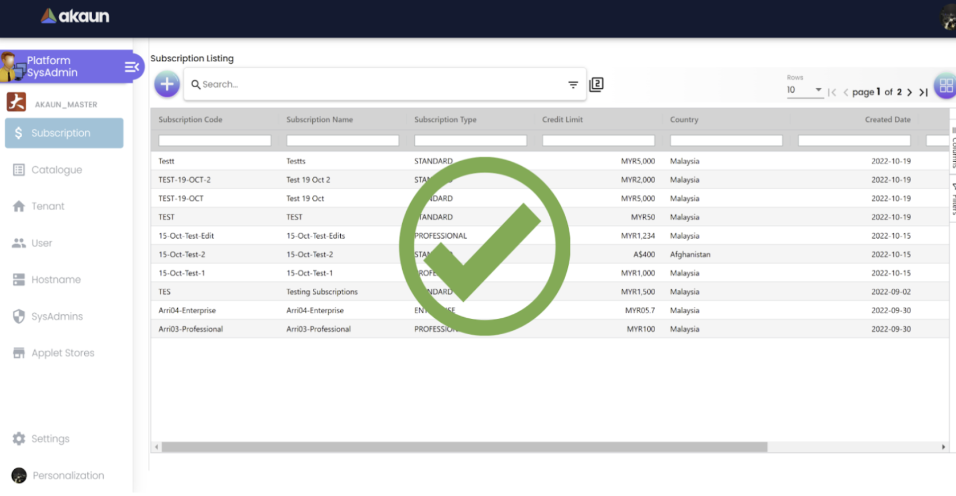Open the AKAUN_MASTER applet selector
The height and width of the screenshot is (496, 956).
pyautogui.click(x=66, y=104)
